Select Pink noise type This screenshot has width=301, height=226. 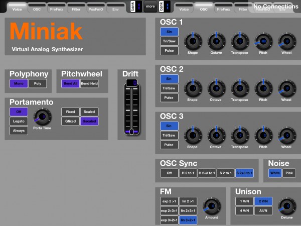click(289, 173)
